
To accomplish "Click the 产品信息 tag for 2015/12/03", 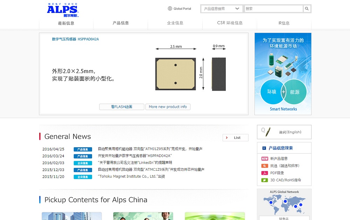I will tap(83, 170).
